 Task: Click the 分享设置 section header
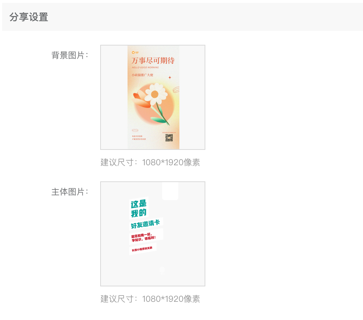tap(29, 17)
